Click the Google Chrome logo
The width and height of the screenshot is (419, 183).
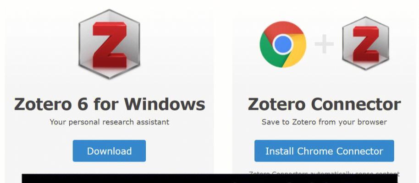[283, 44]
